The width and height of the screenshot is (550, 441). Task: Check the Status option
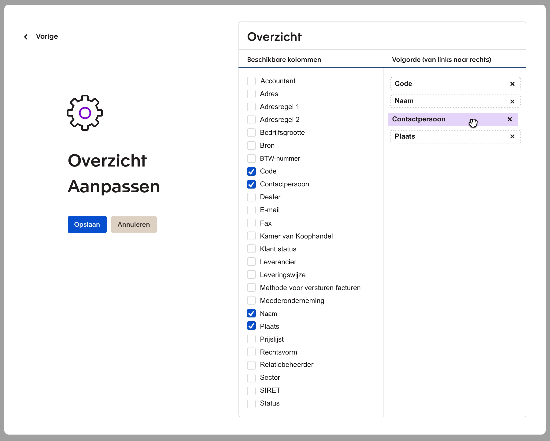[x=251, y=403]
